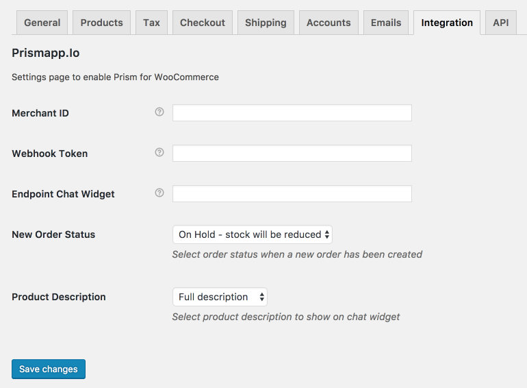Screen dimensions: 527x388
Task: Click the arrows on the On Hold select
Action: (x=327, y=234)
